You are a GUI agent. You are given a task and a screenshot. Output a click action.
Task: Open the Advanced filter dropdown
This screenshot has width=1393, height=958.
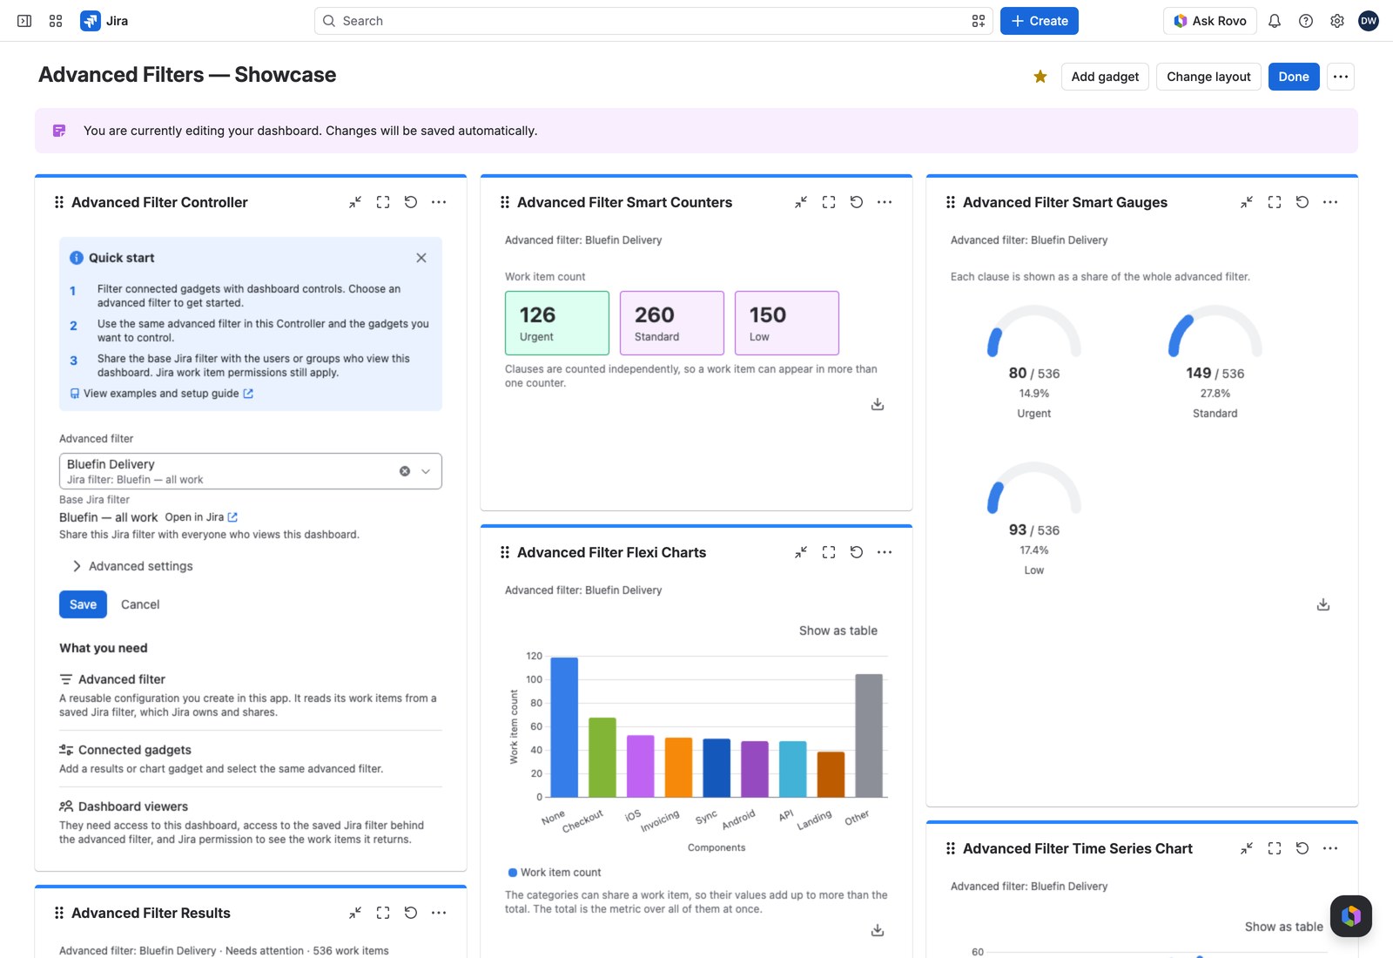click(x=251, y=471)
